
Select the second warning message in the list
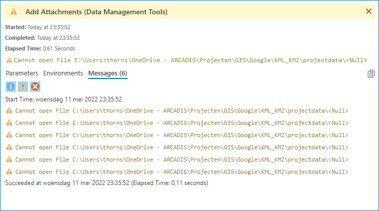click(182, 123)
